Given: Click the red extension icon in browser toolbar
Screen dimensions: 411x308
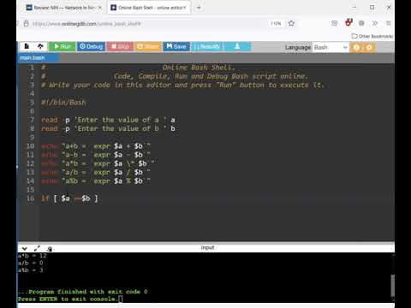Looking at the screenshot, I should click(348, 23).
